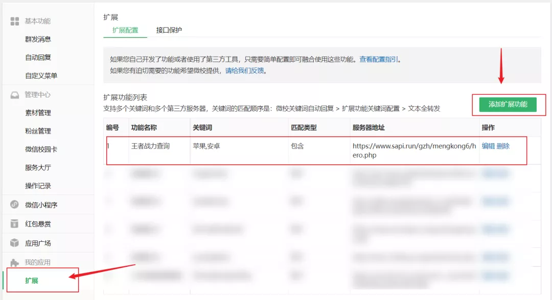
Task: Click the 应用广场 cube icon
Action: [14, 243]
